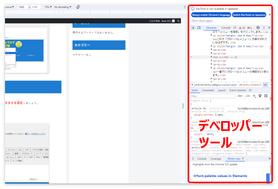Close the What's new tab

point(243,158)
